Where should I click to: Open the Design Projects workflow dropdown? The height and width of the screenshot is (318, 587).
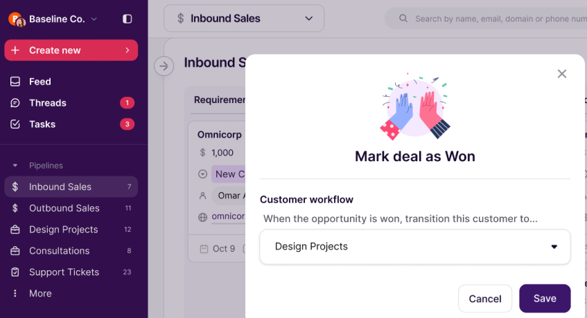(414, 247)
